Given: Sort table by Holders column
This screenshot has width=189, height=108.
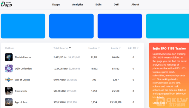Looking at the screenshot, I should [94, 48].
